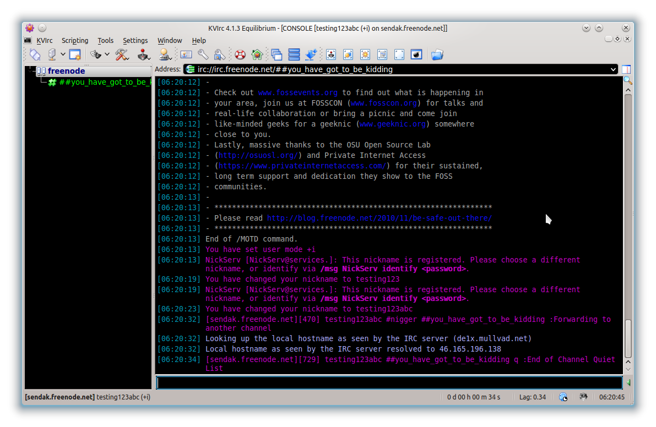Click the KVIrc app icon in title bar

coord(30,28)
